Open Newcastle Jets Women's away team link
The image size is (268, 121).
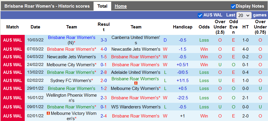136,49
